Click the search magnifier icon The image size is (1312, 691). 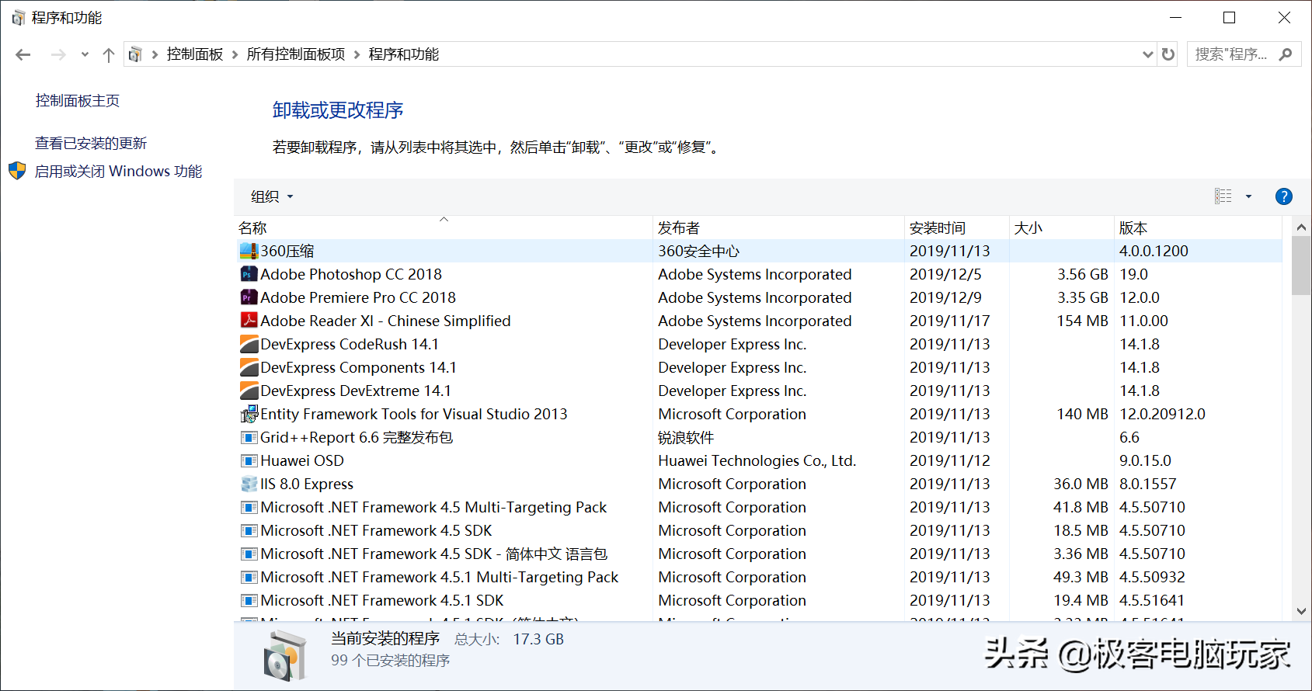[x=1286, y=54]
